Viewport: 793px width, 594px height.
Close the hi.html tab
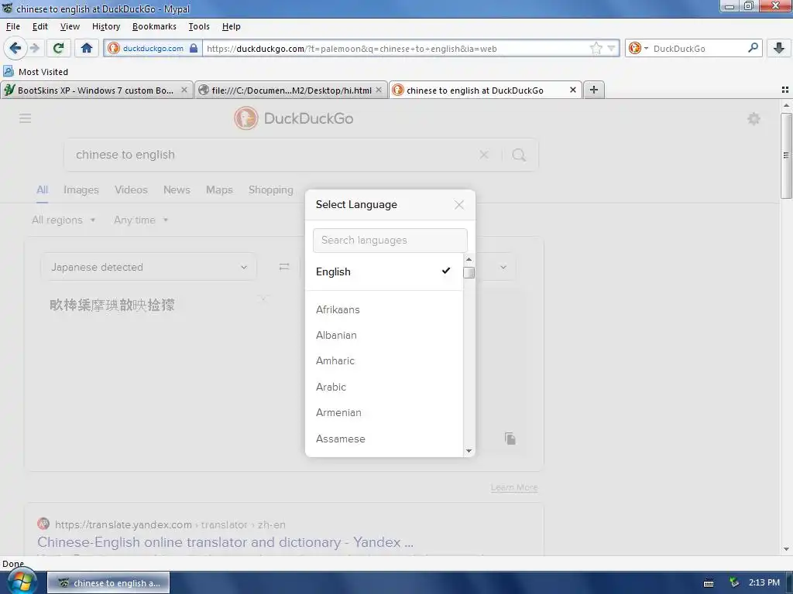379,90
